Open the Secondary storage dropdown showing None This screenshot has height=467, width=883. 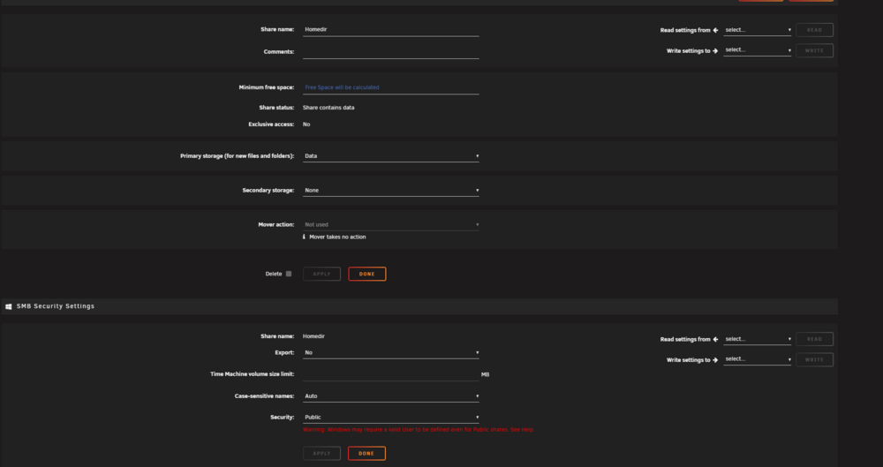391,191
